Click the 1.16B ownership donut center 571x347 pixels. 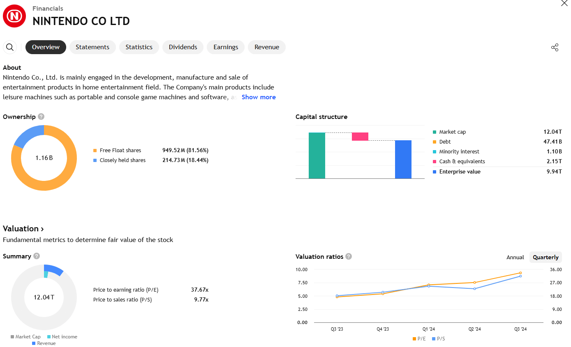[x=44, y=158]
